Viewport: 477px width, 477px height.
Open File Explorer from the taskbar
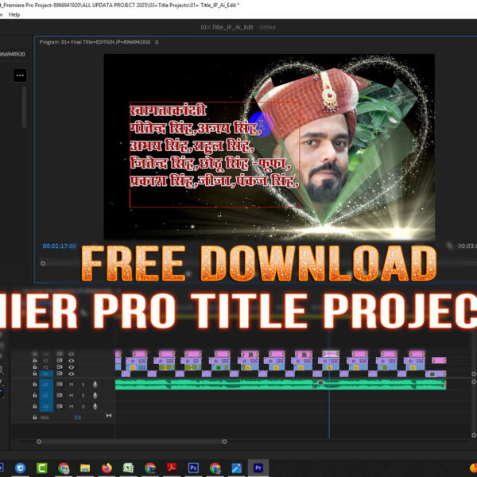[85, 468]
